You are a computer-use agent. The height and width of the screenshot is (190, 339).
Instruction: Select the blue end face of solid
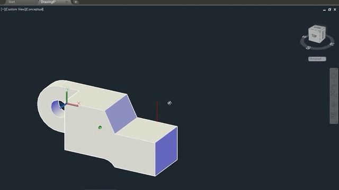[166, 151]
